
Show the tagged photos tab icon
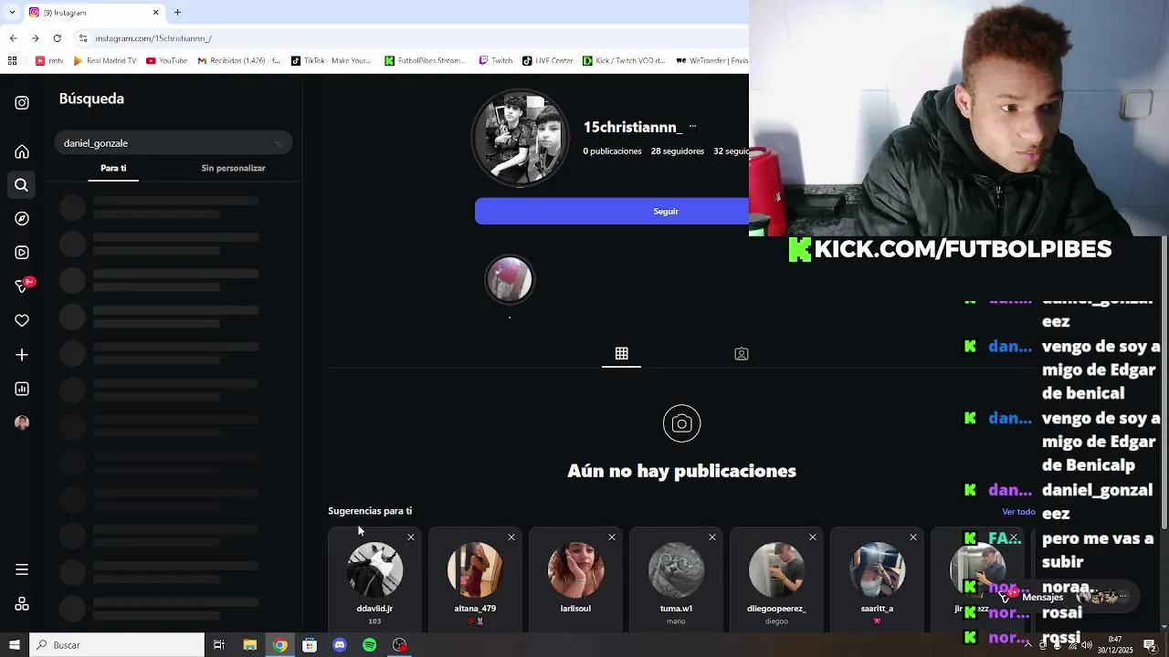(x=742, y=354)
